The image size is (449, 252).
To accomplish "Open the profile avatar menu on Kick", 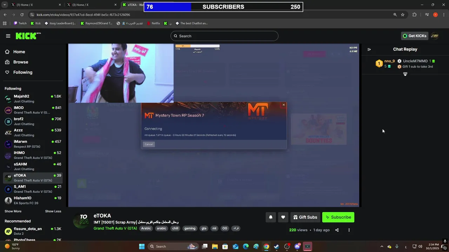I will (435, 36).
